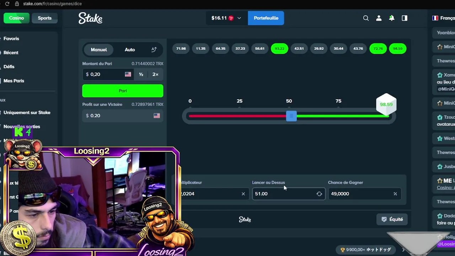Click the multiplier X icon

[x=243, y=194]
